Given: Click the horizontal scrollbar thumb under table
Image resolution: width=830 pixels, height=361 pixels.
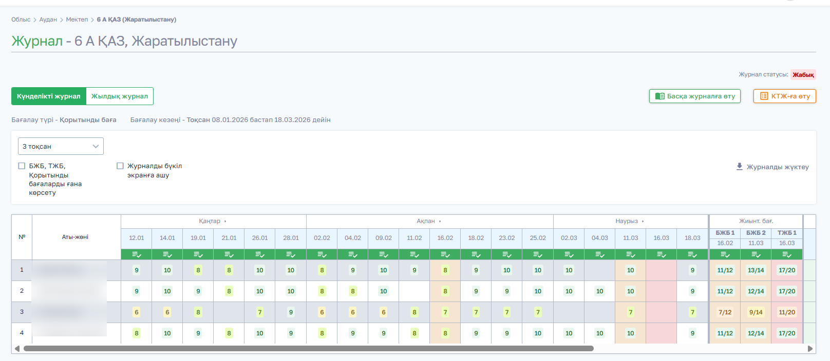Looking at the screenshot, I should [x=309, y=349].
